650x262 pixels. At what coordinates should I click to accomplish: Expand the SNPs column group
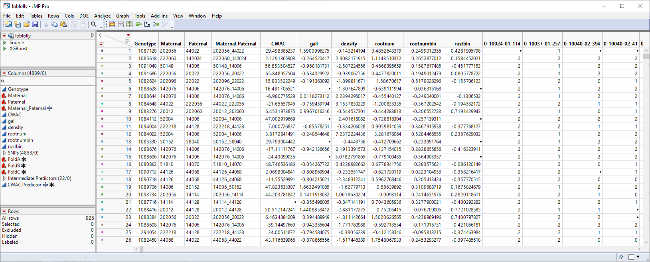tap(4, 153)
